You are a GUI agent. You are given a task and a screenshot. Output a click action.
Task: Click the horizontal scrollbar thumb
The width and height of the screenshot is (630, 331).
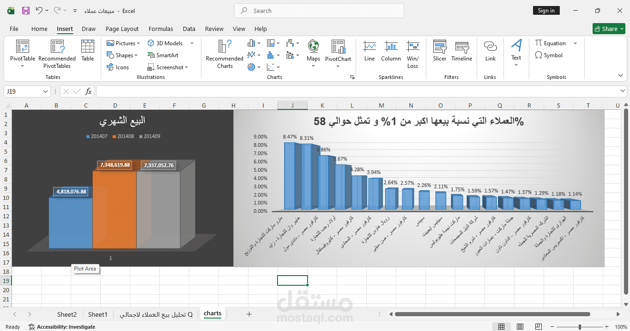[492, 314]
